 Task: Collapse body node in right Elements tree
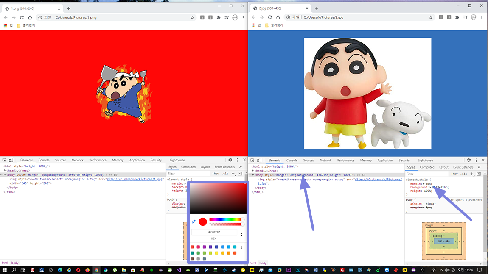pos(253,175)
